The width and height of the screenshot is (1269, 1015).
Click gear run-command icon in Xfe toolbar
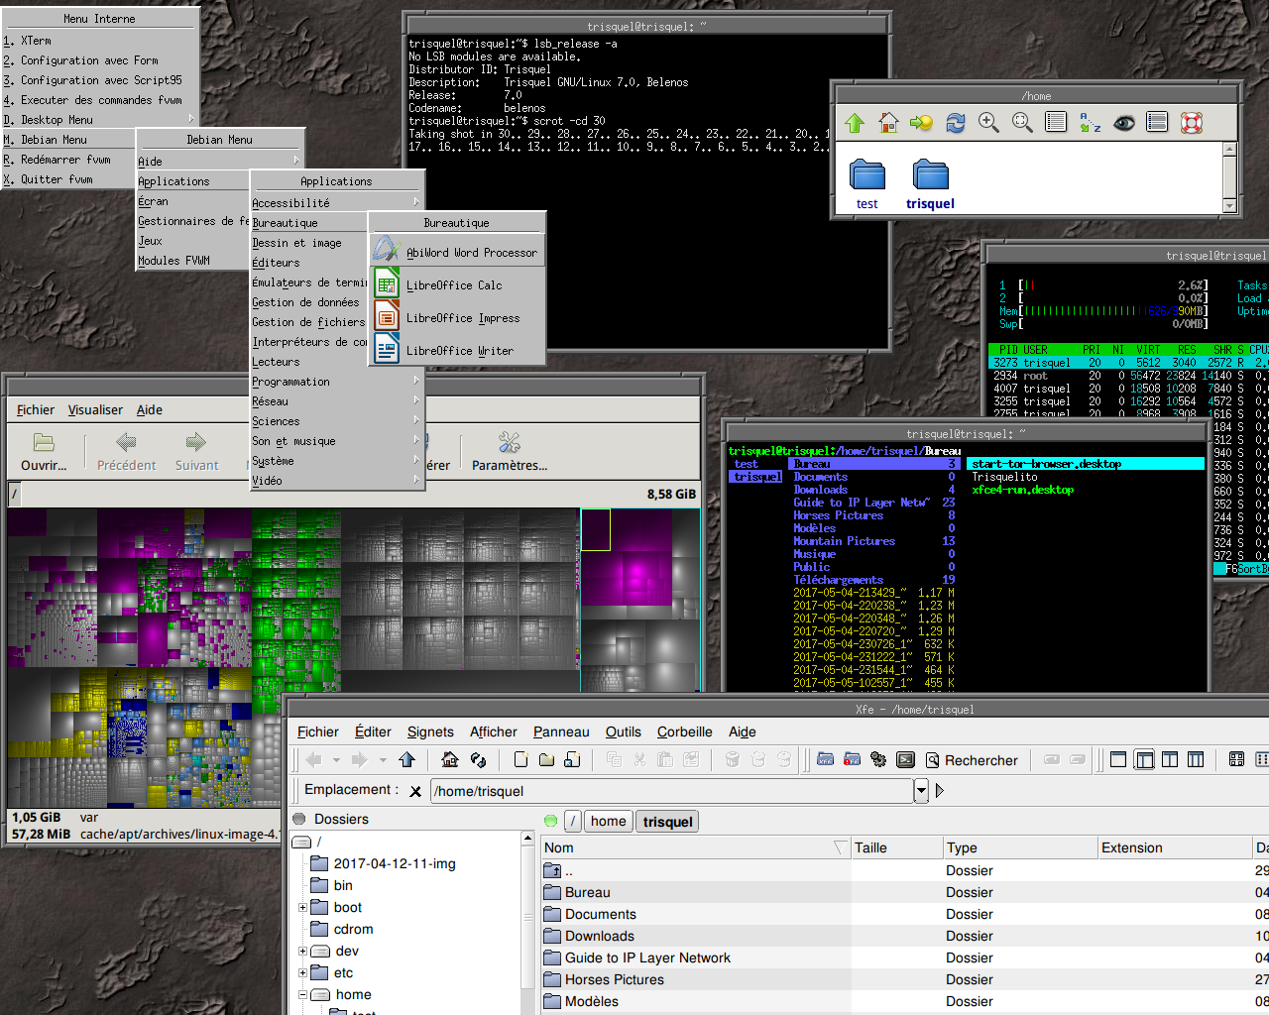tap(878, 760)
